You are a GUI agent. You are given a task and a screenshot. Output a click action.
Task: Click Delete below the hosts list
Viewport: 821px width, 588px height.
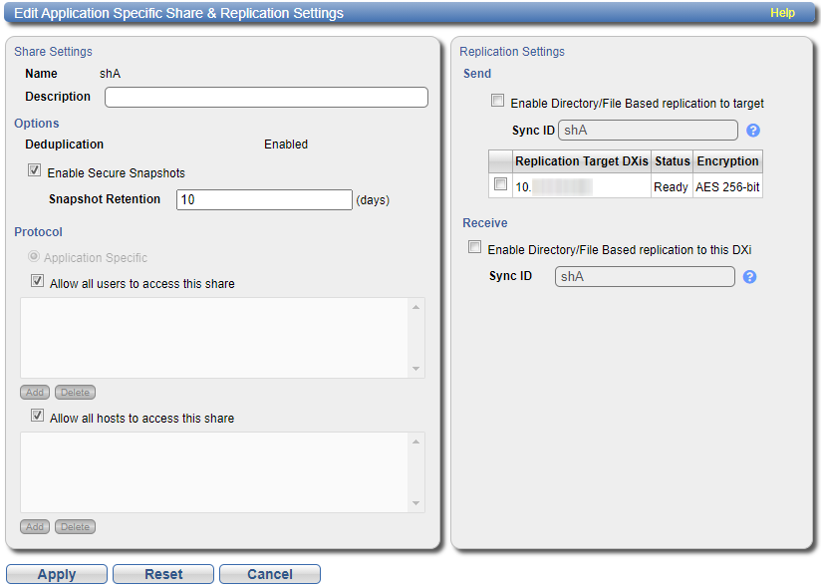click(x=75, y=526)
